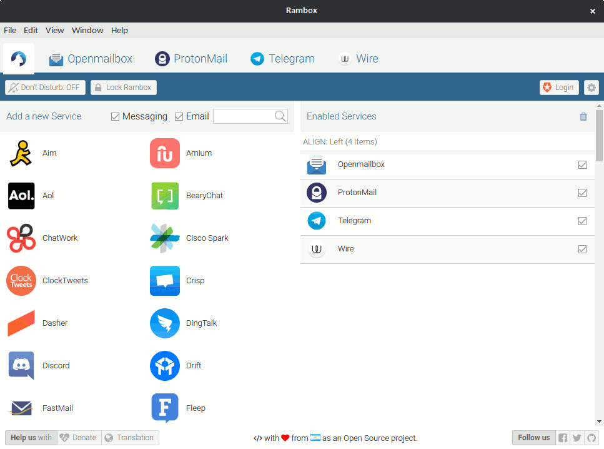This screenshot has width=604, height=449.
Task: Uncheck the ProtonMail enabled checkbox
Action: tap(582, 193)
